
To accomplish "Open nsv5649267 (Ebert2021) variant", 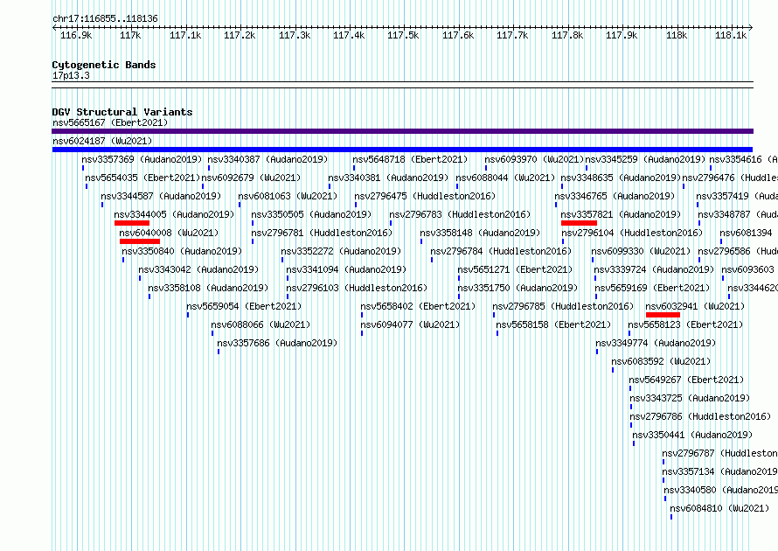I will point(687,380).
